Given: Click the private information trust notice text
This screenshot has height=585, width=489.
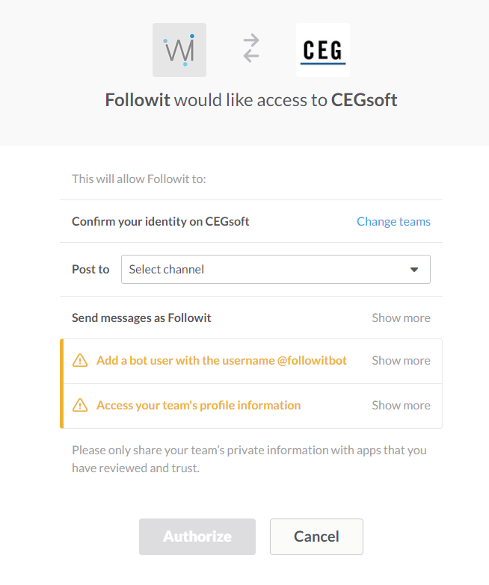Looking at the screenshot, I should [249, 459].
